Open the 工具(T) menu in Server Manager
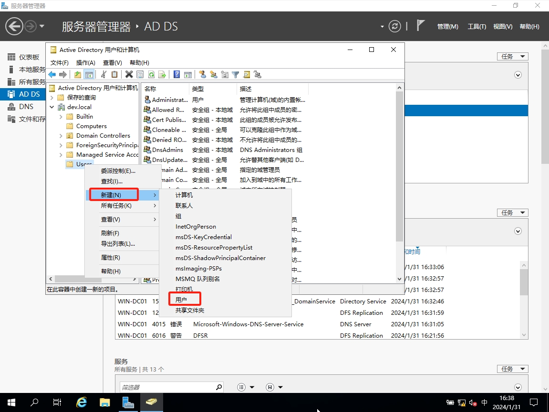 click(x=476, y=27)
